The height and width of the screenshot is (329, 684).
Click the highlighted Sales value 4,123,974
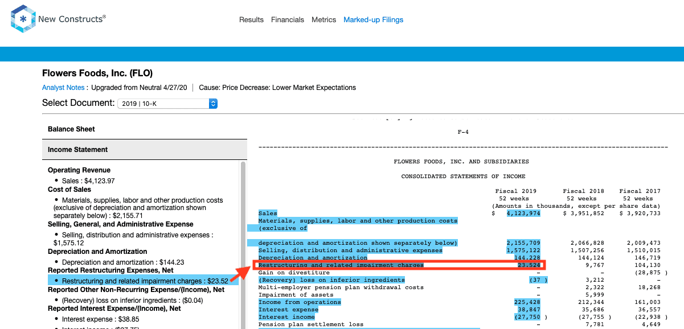523,213
